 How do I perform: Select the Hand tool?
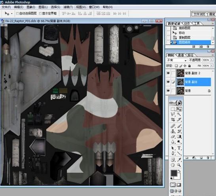[173, 165]
